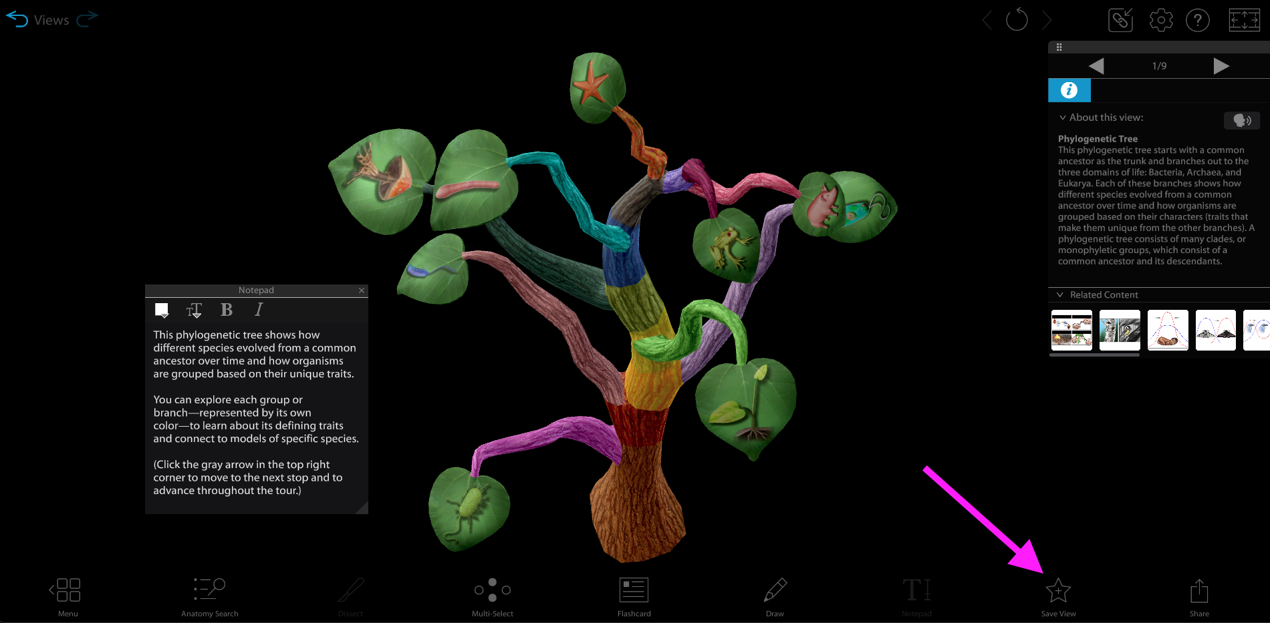The height and width of the screenshot is (623, 1270).
Task: Toggle the info panel button
Action: point(1069,90)
